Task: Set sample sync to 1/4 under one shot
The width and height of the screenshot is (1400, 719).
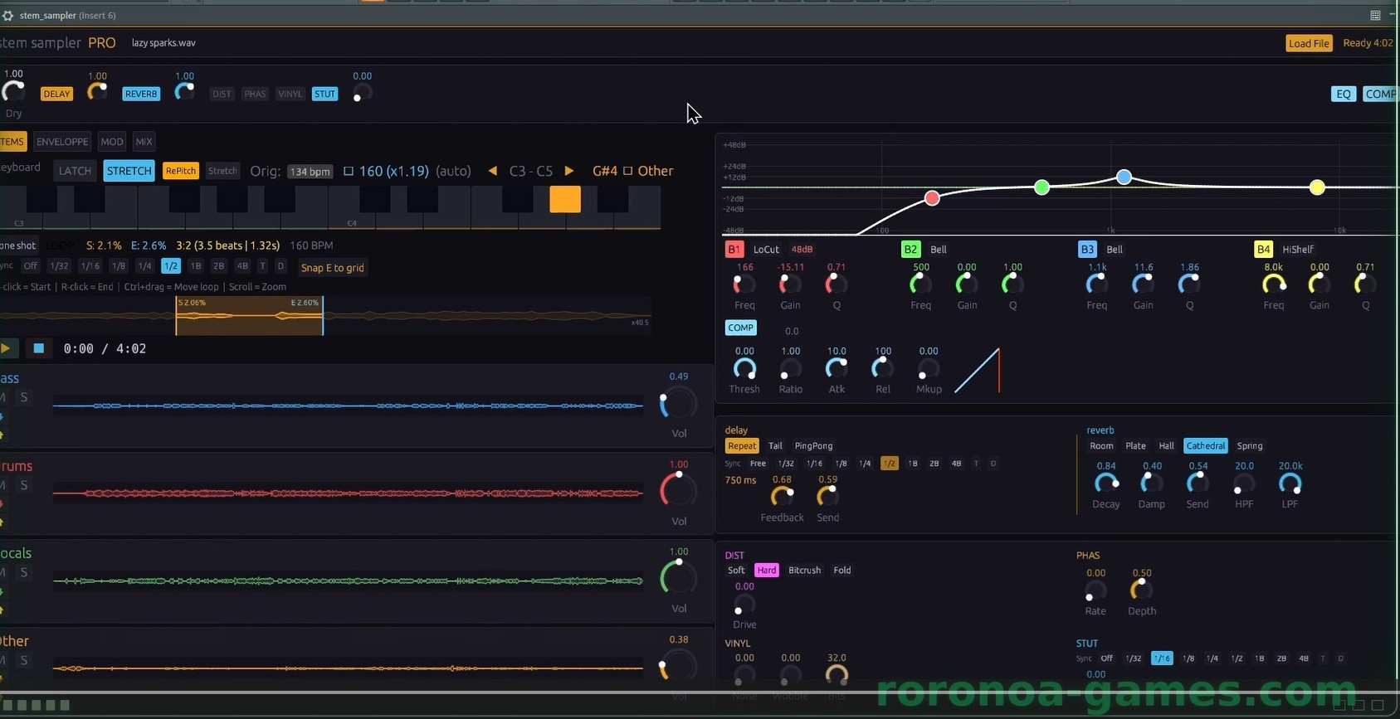Action: click(144, 266)
